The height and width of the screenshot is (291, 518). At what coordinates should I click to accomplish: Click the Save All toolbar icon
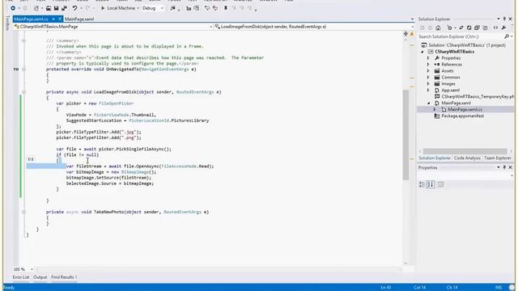pos(64,8)
